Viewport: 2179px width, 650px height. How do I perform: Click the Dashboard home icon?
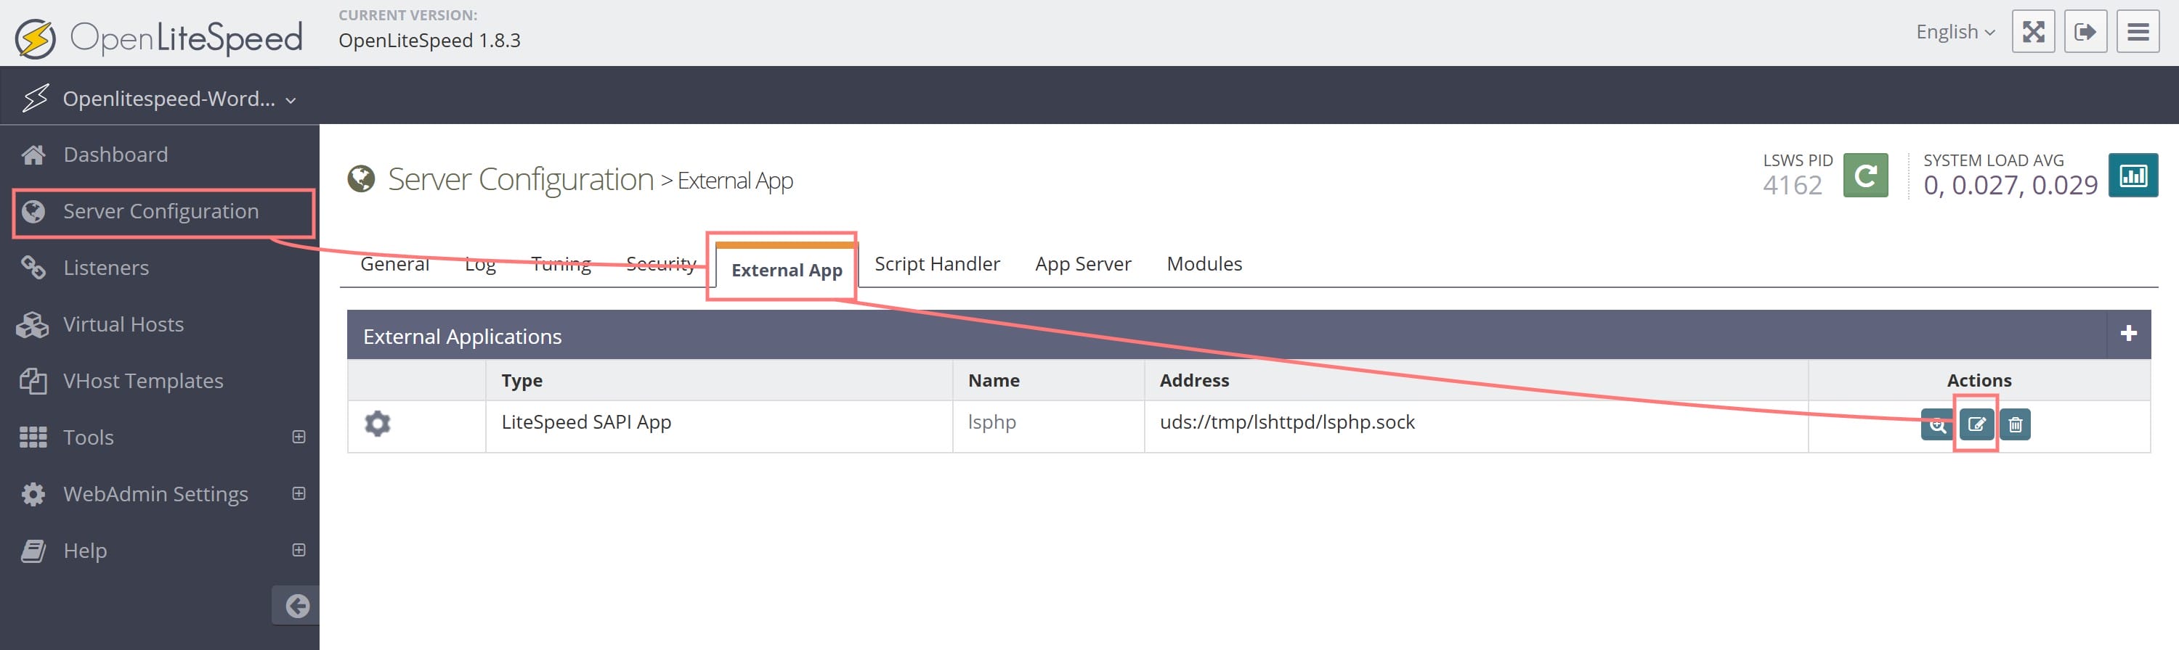(x=33, y=155)
